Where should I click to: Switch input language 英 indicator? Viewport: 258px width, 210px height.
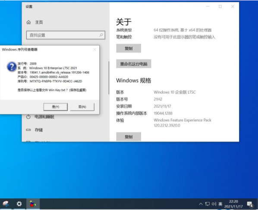point(220,204)
